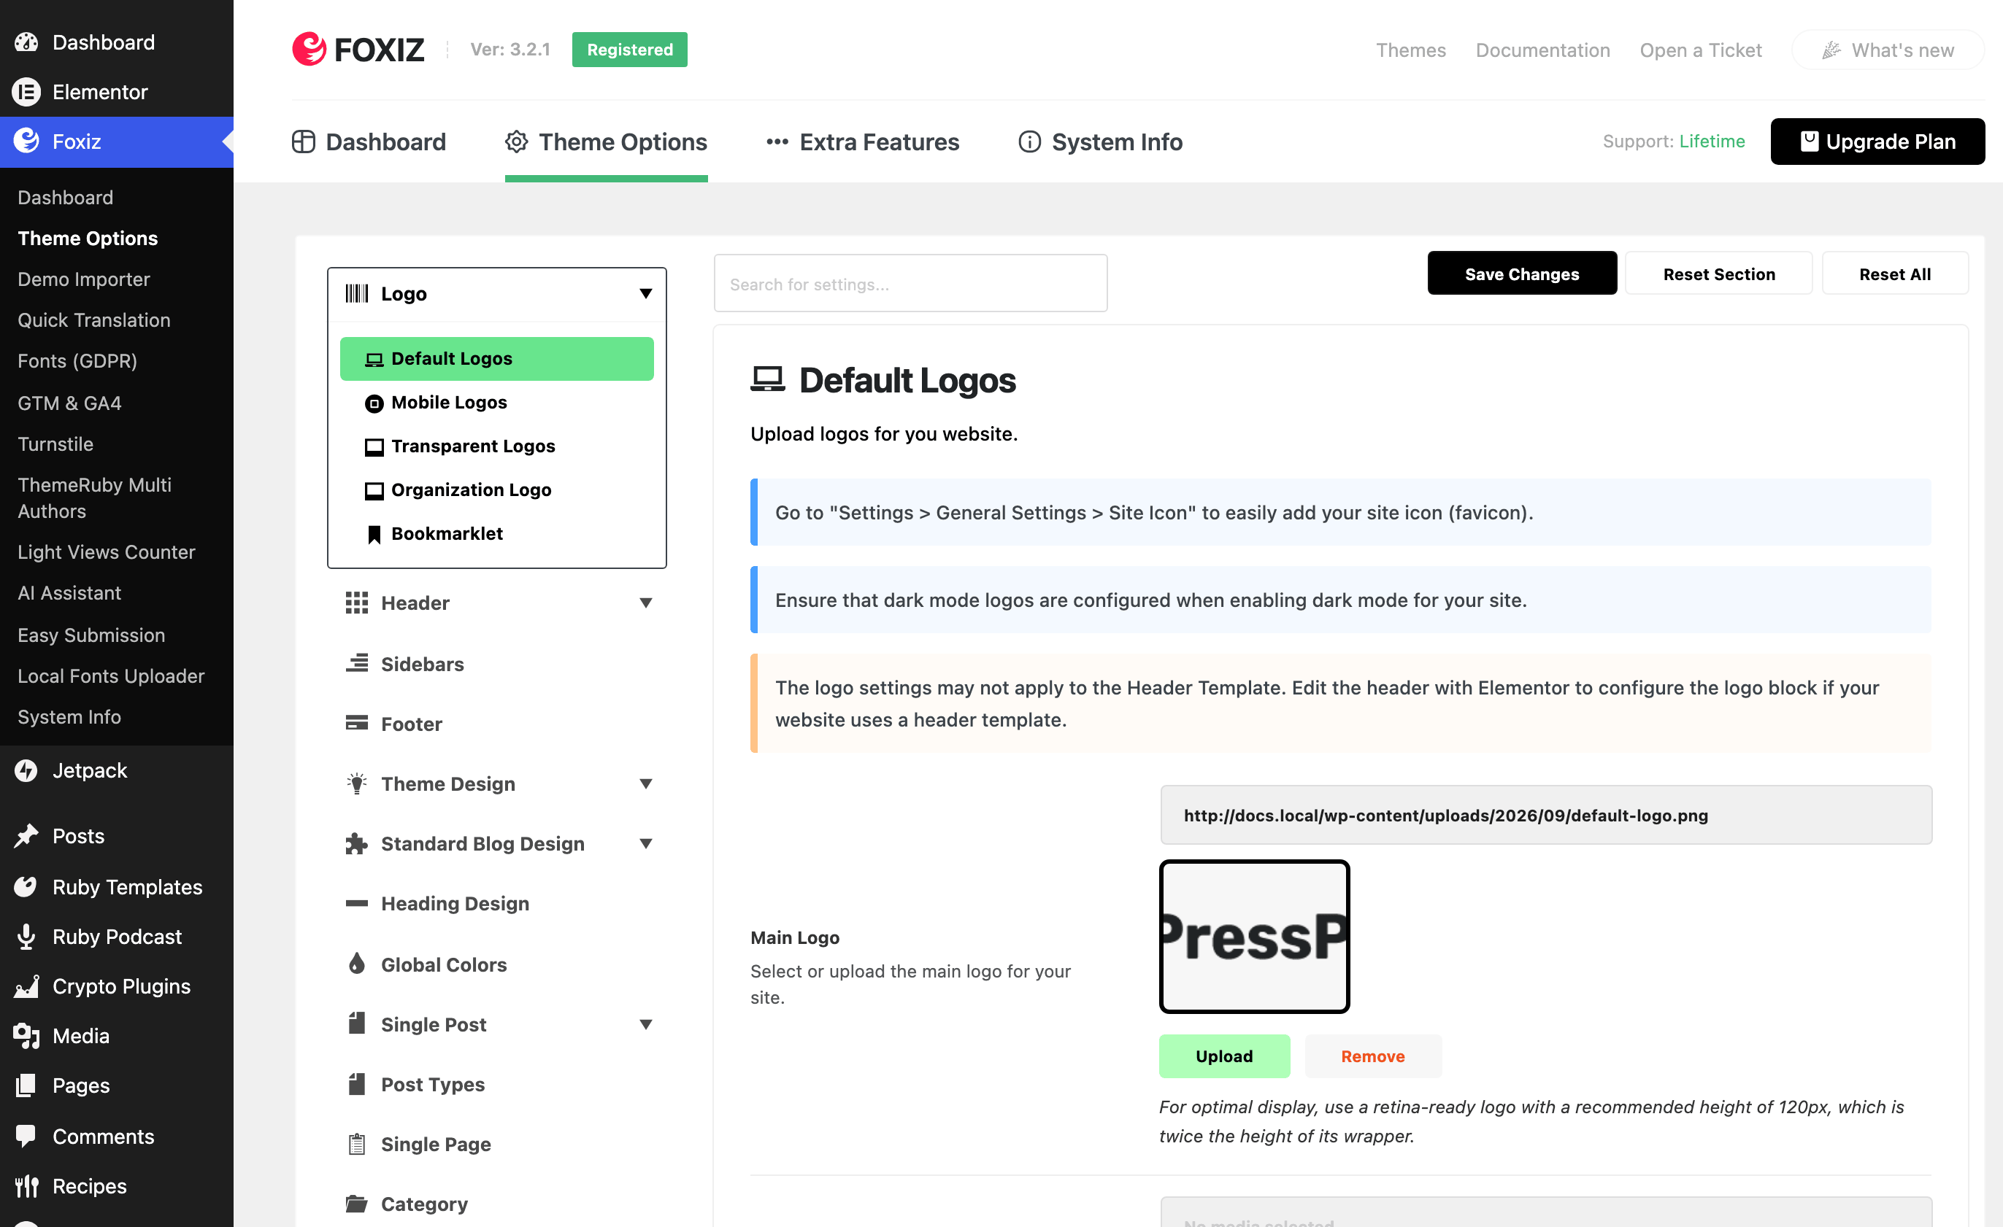Image resolution: width=2003 pixels, height=1227 pixels.
Task: Click the Comments bubble icon
Action: [26, 1135]
